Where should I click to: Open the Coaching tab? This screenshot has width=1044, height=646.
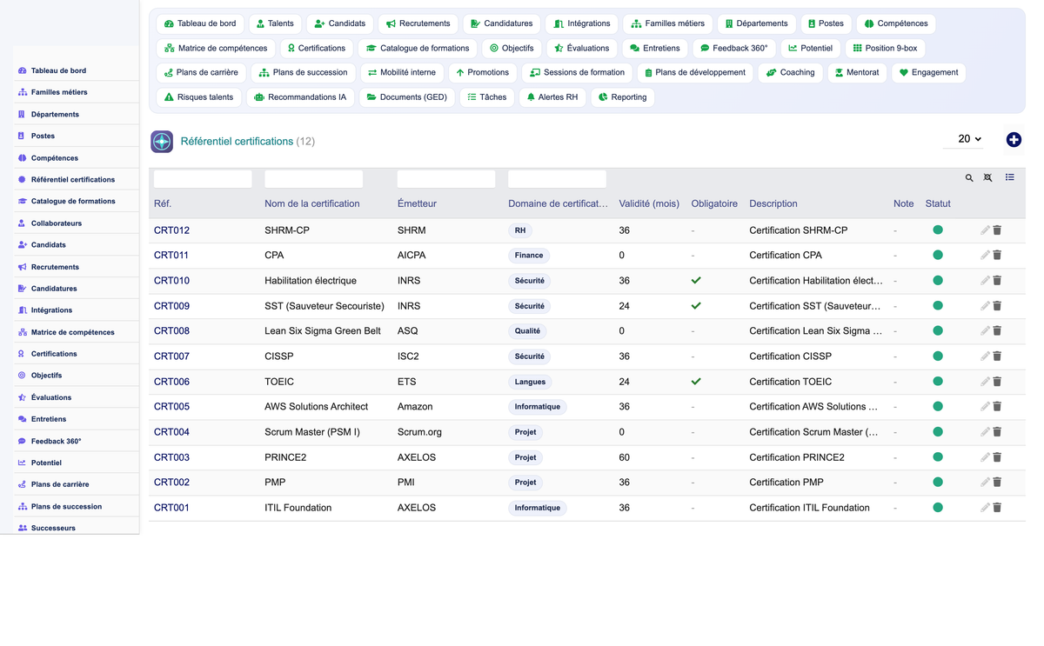point(790,72)
